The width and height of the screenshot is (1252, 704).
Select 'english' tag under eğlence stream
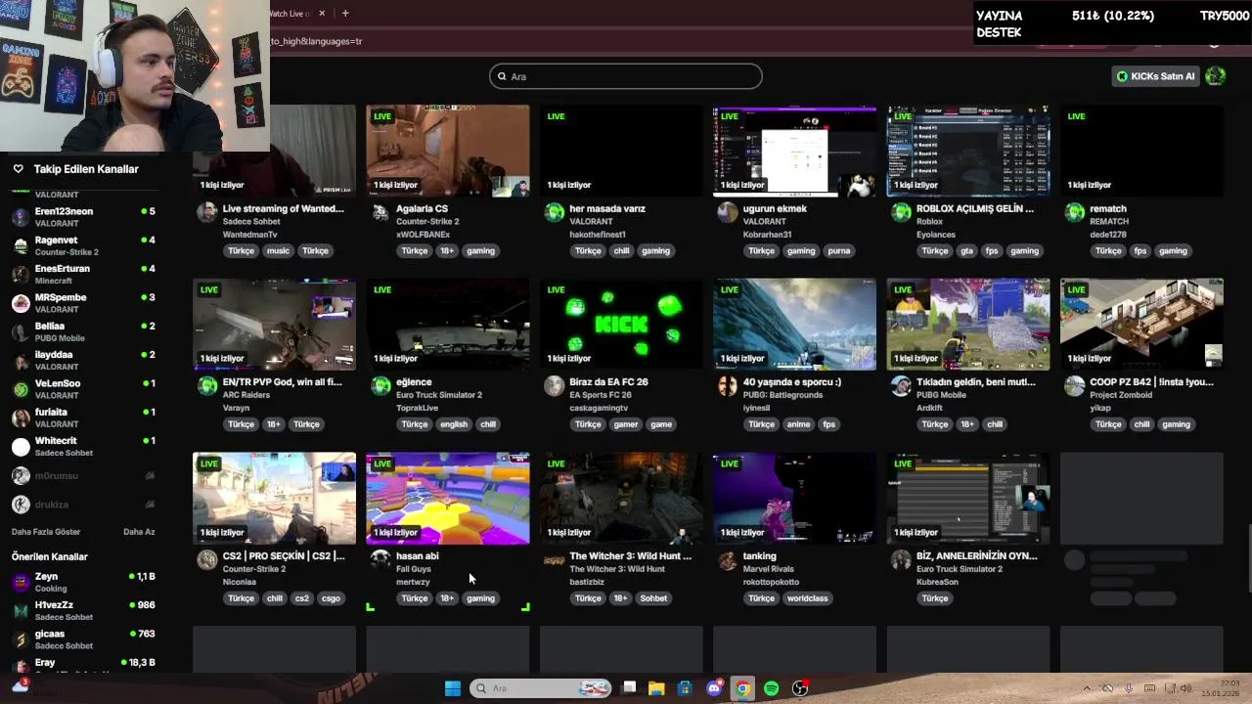454,424
